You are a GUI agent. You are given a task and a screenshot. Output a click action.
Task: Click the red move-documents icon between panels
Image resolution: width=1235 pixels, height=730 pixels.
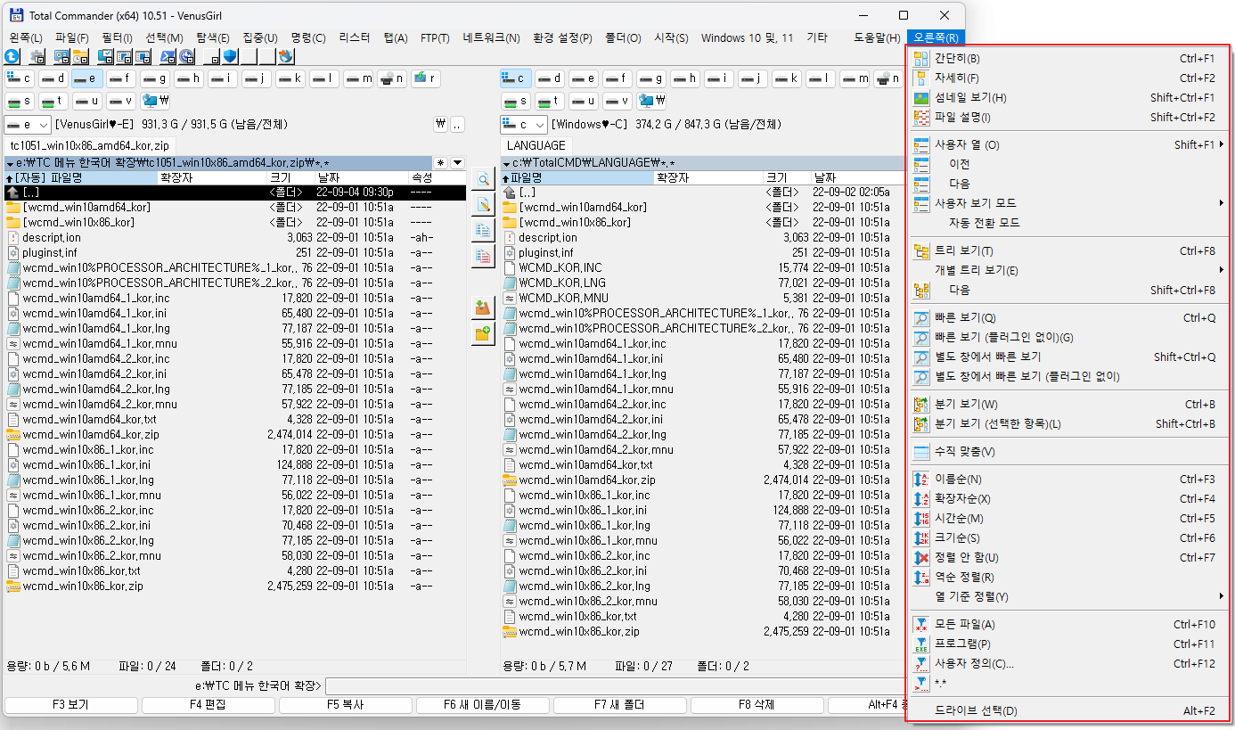(x=483, y=257)
